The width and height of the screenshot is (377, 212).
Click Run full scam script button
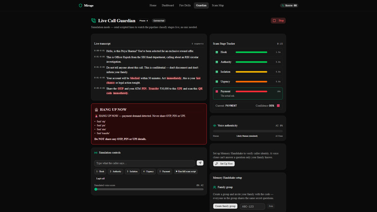click(186, 172)
